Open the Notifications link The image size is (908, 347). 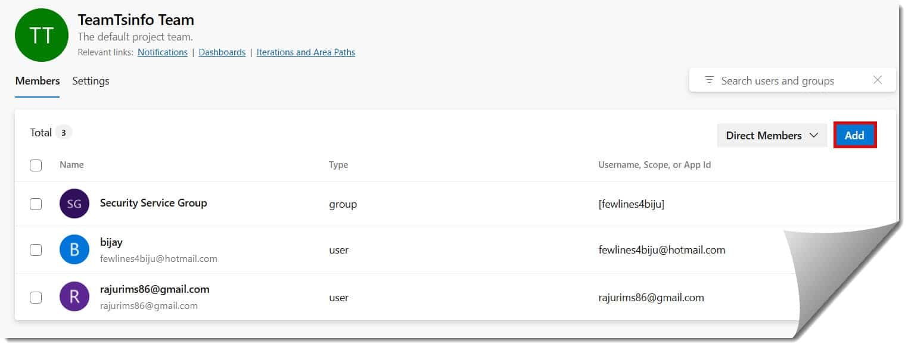tap(163, 52)
